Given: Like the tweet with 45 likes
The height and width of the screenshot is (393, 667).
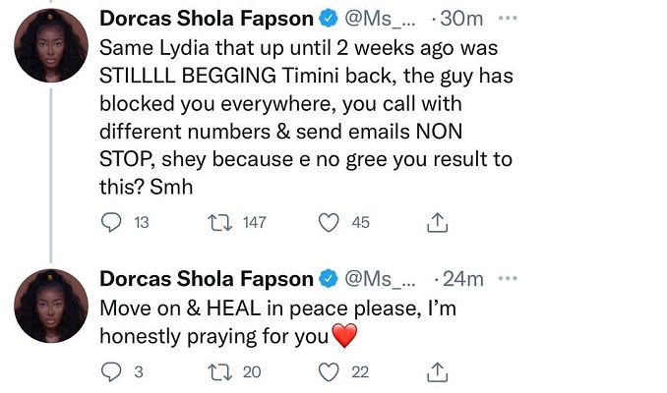Looking at the screenshot, I should 329,223.
